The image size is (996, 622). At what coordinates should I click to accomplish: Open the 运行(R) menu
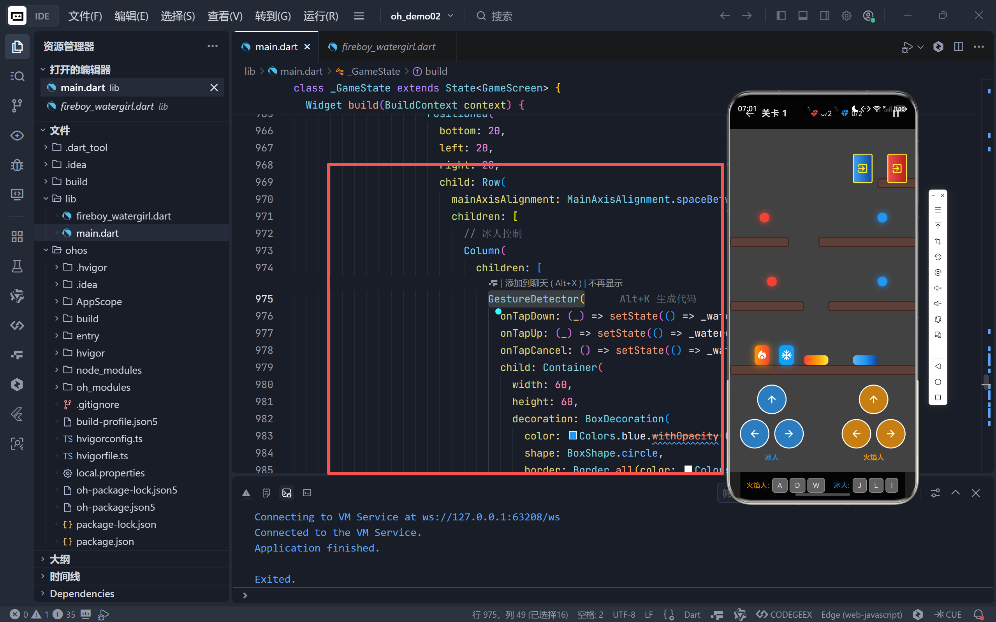(x=320, y=16)
